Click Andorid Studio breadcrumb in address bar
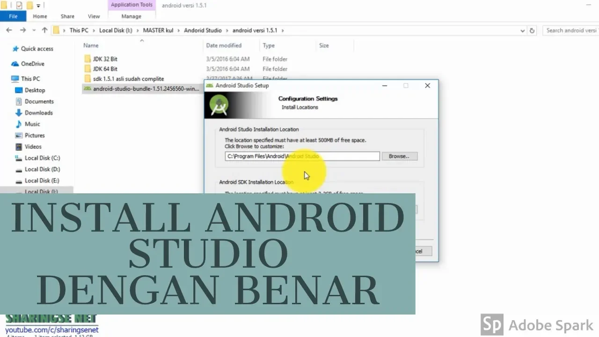This screenshot has height=337, width=599. click(x=203, y=30)
